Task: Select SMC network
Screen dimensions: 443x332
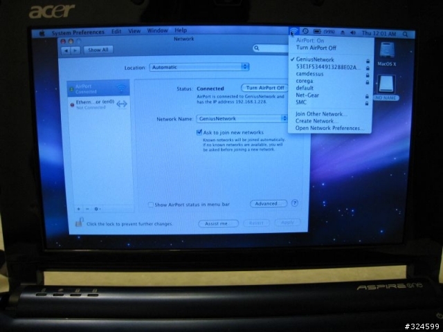Action: tap(331, 102)
